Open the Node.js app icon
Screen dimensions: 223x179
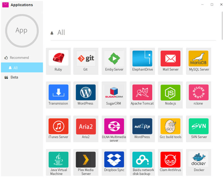[170, 92]
